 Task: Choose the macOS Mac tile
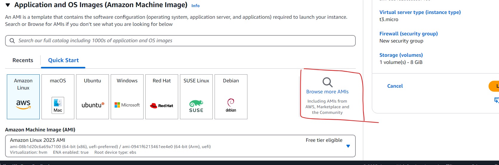coord(58,97)
